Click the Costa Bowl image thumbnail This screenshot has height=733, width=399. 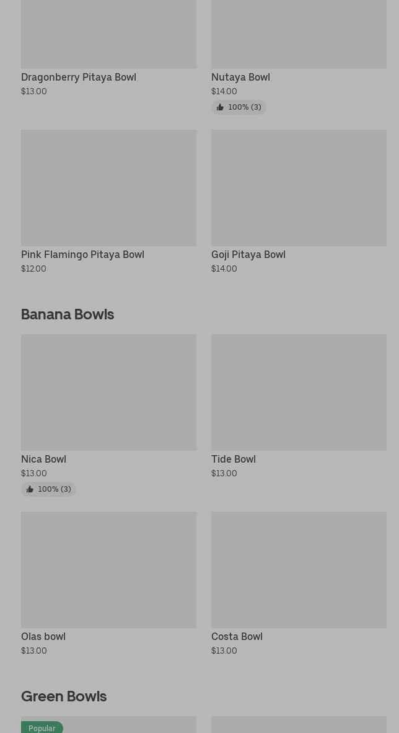coord(299,569)
